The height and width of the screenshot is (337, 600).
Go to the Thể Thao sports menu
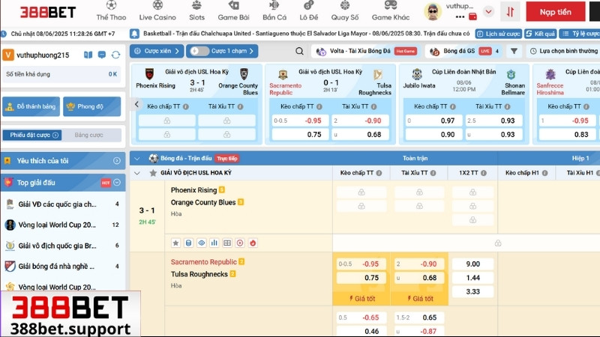(x=112, y=11)
